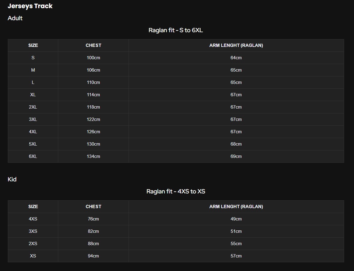Click the 4XS size cell

33,219
